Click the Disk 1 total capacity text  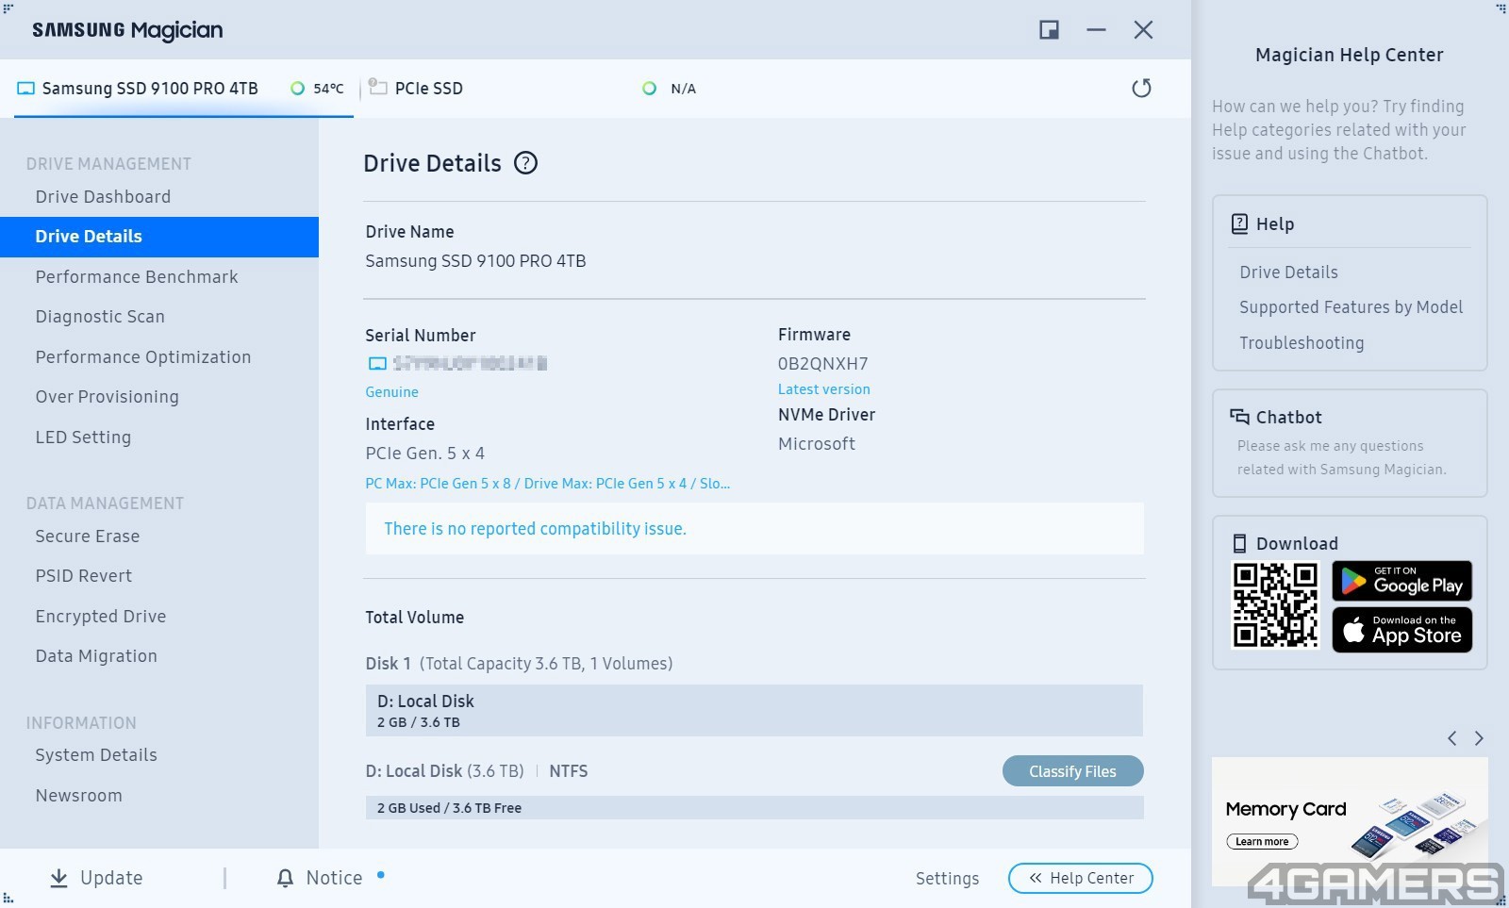click(x=519, y=664)
